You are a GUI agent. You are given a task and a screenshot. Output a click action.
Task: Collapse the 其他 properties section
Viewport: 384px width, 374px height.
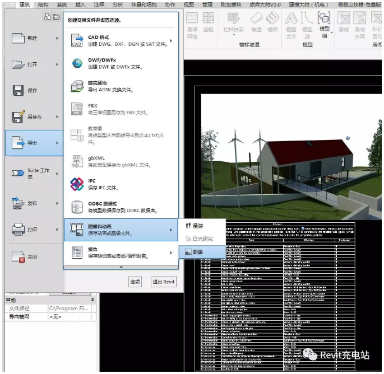tap(92, 300)
